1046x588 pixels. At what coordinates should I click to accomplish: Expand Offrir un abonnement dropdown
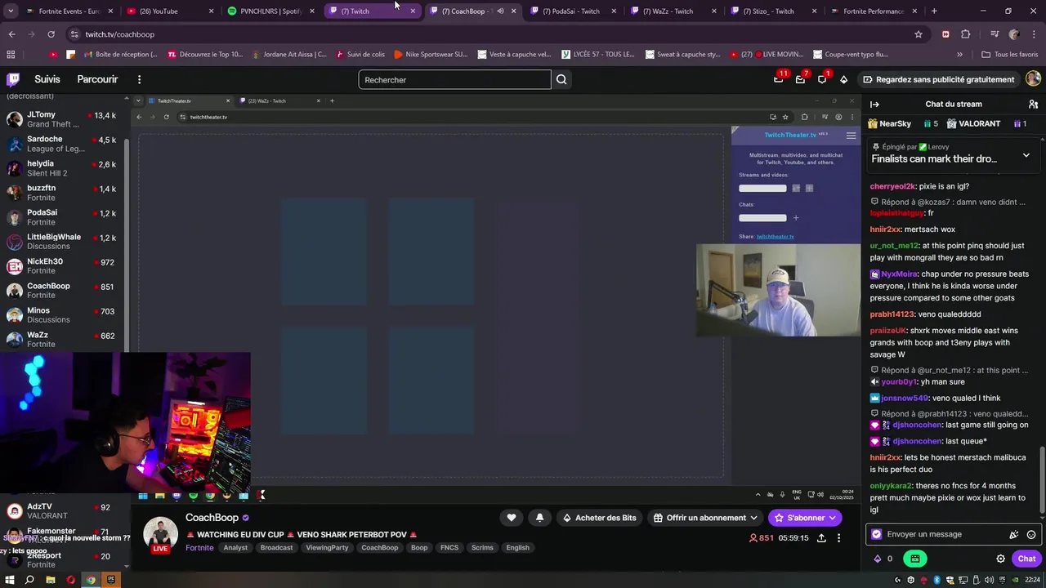(706, 518)
